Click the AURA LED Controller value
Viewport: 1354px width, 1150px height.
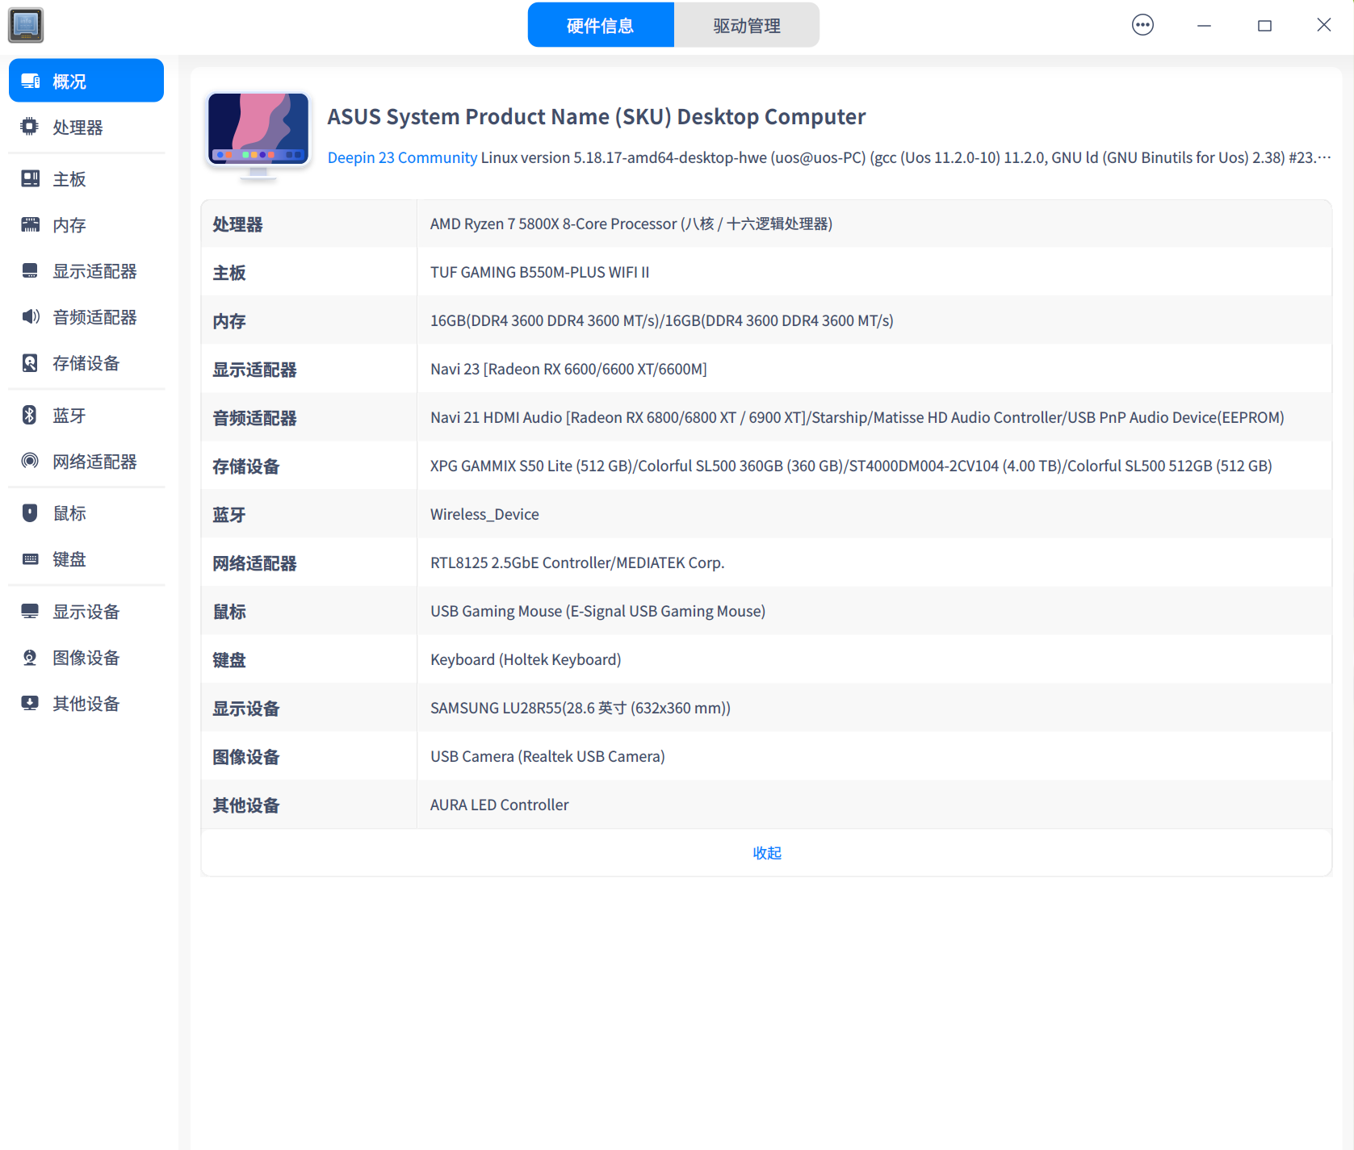499,805
